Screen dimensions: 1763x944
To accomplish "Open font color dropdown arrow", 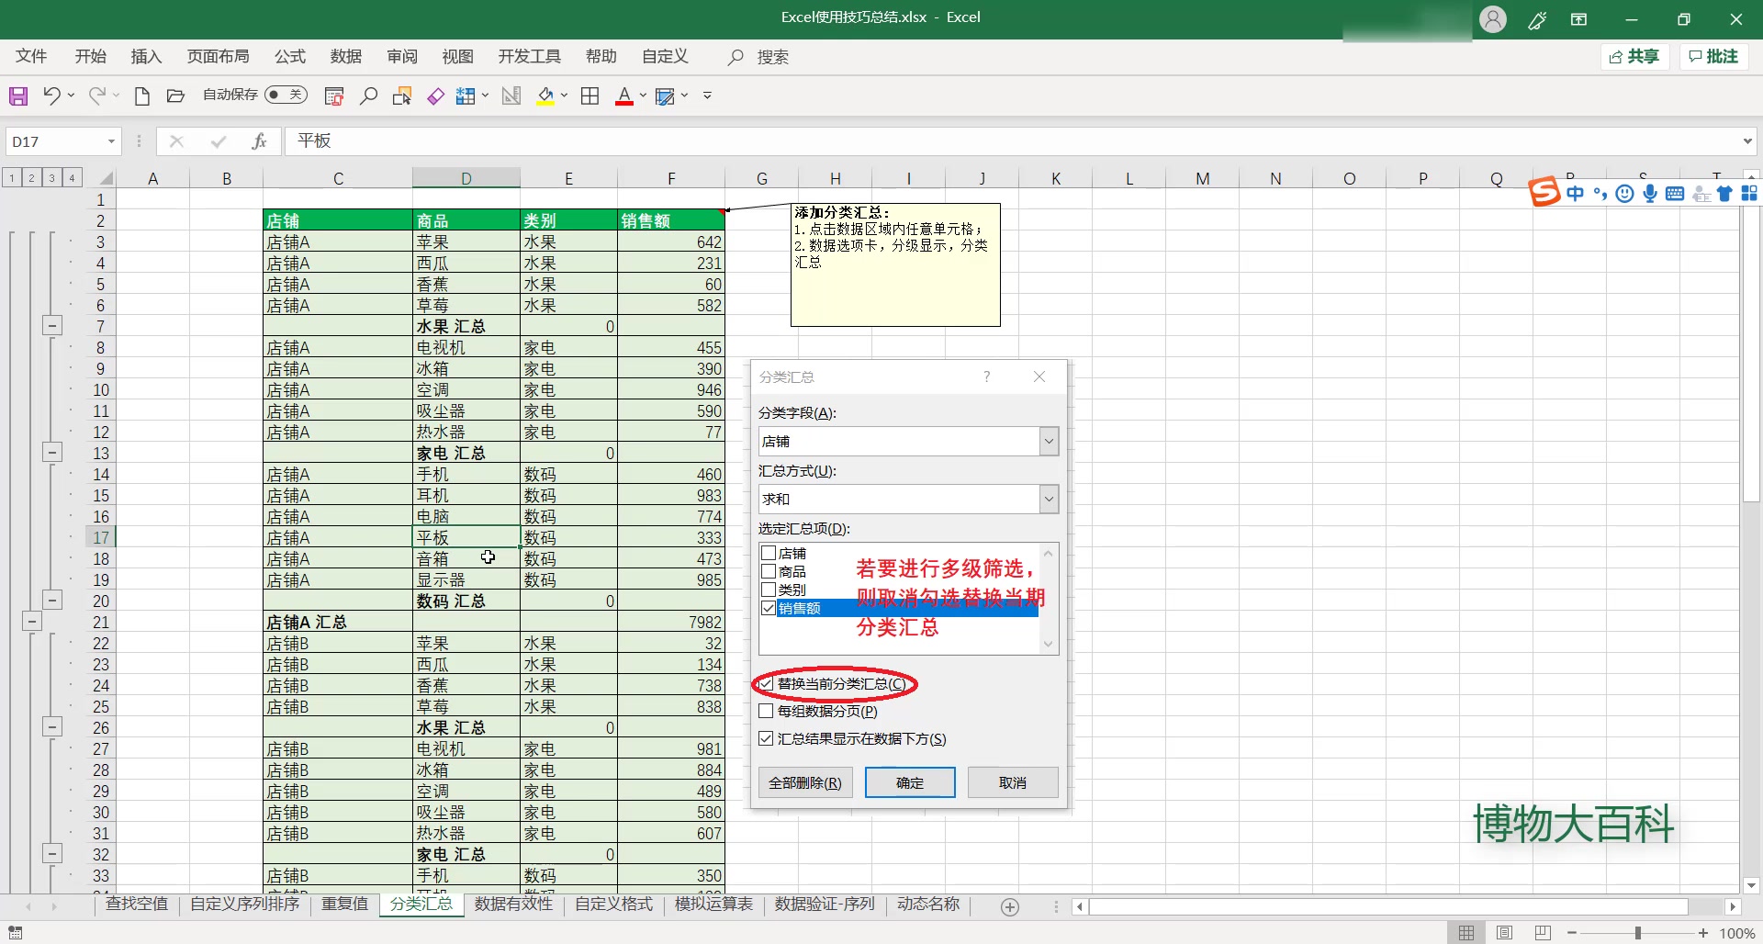I will pyautogui.click(x=643, y=96).
